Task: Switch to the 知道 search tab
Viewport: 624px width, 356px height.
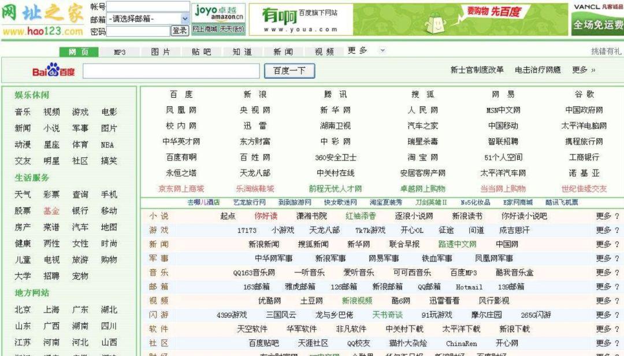Action: (x=242, y=52)
